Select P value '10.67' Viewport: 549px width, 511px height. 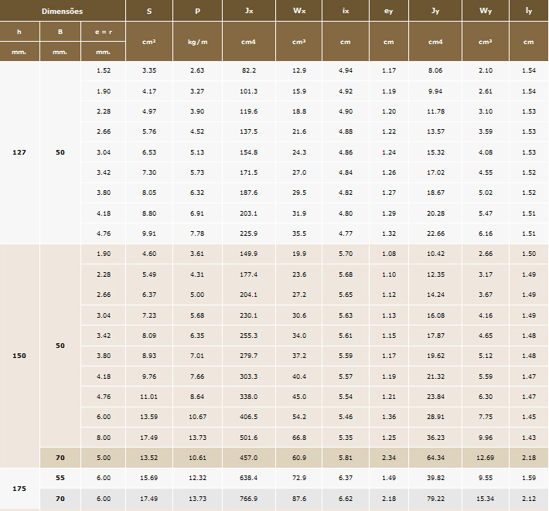197,417
